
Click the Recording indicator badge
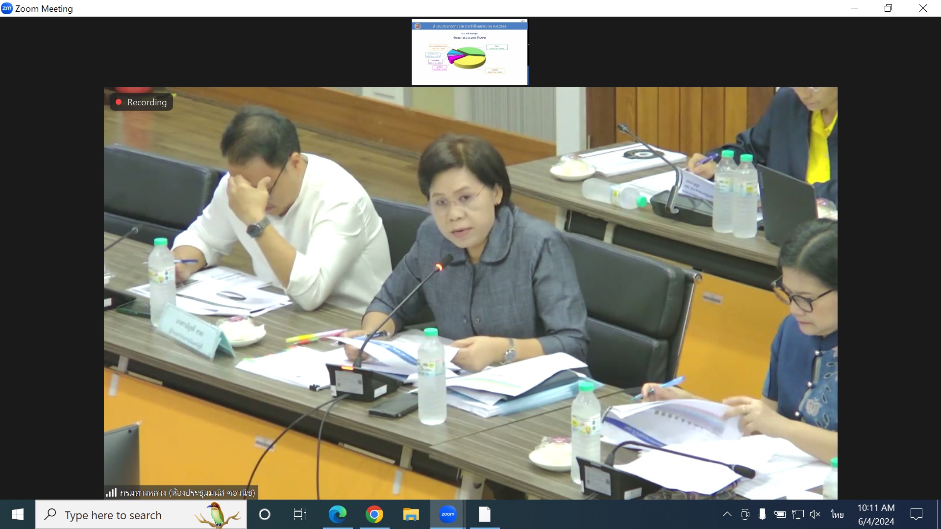click(x=141, y=102)
